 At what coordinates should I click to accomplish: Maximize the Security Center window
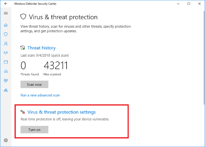pyautogui.click(x=189, y=4)
